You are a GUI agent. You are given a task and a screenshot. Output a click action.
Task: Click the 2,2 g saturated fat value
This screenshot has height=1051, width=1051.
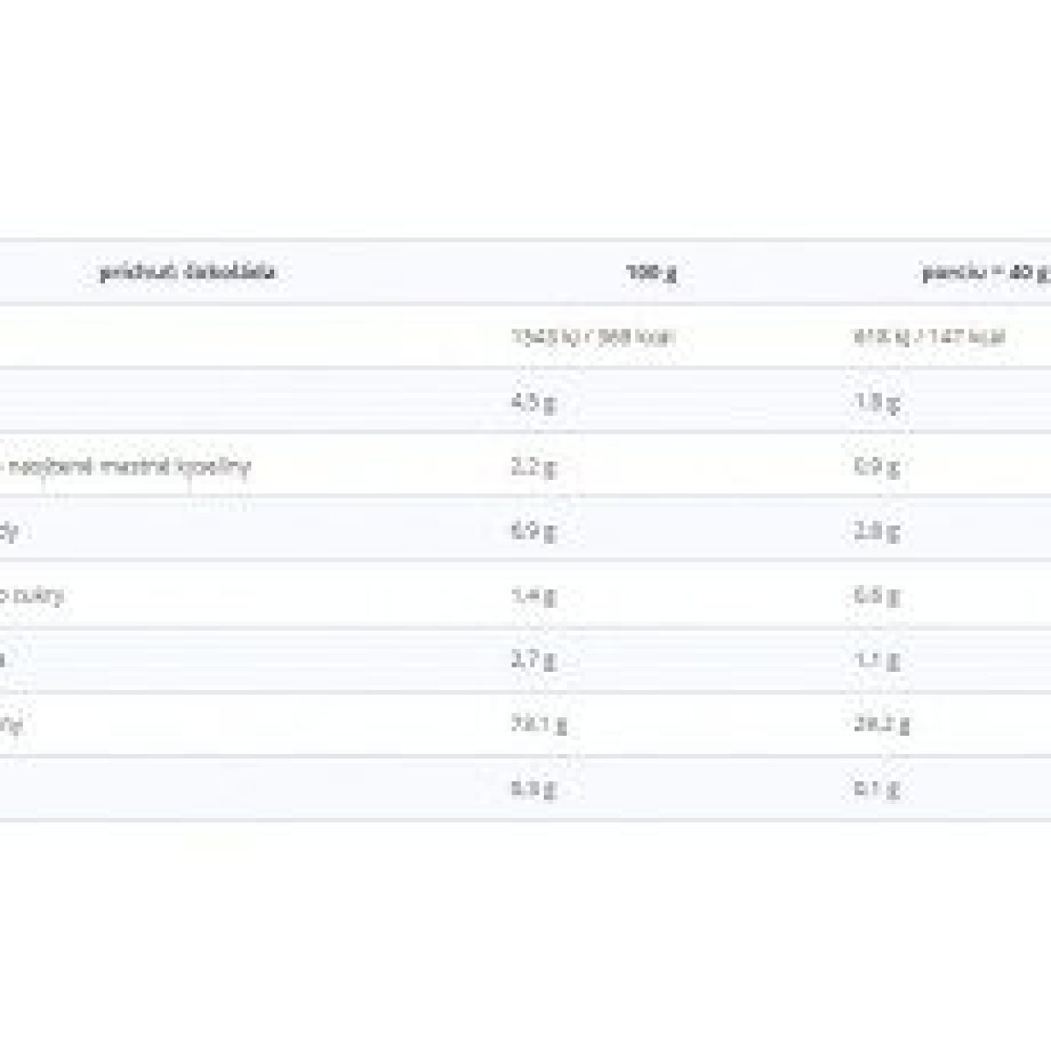pos(533,467)
